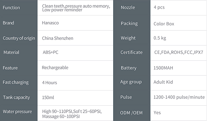
Task: Select the Yes value for ODM/OEM
Action: [x=157, y=112]
